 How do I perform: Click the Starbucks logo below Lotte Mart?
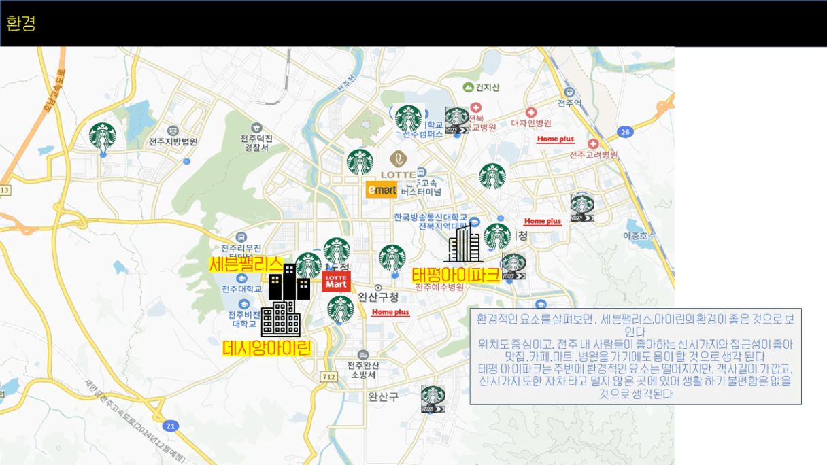[x=341, y=309]
